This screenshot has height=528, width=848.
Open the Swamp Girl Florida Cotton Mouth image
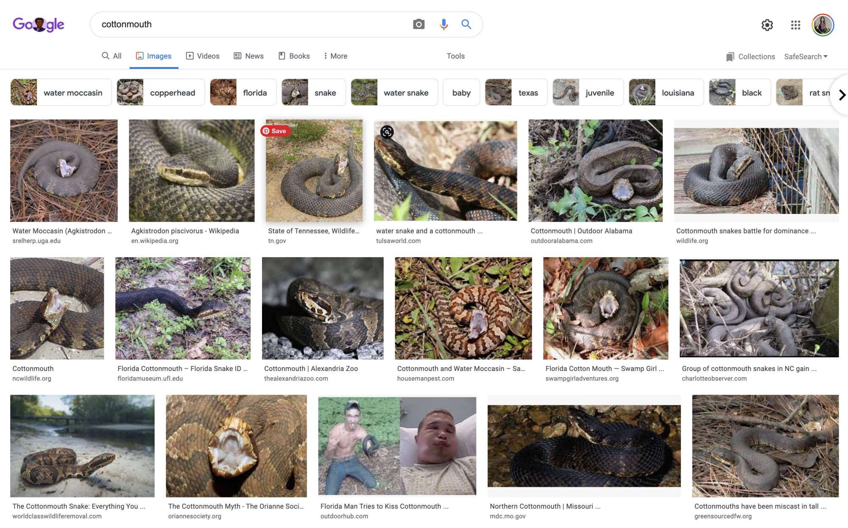coord(605,308)
